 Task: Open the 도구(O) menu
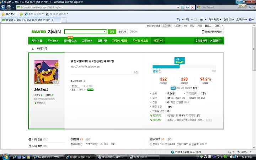241,20
